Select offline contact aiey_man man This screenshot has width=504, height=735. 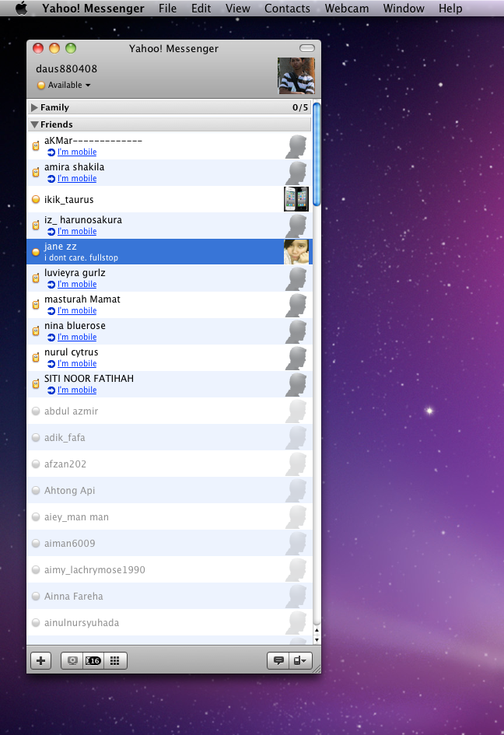coord(170,517)
